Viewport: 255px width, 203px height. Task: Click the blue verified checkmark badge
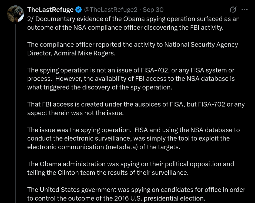[79, 10]
